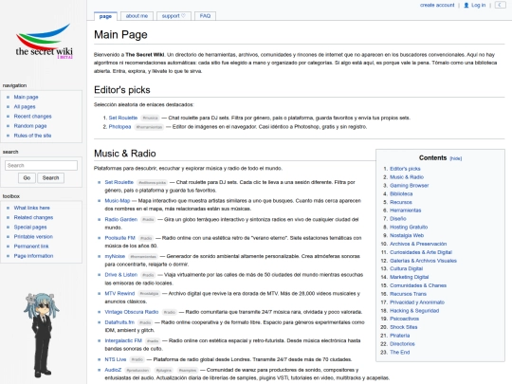Image resolution: width=512 pixels, height=384 pixels.
Task: Jump to Biblioteca in Contents
Action: point(401,193)
